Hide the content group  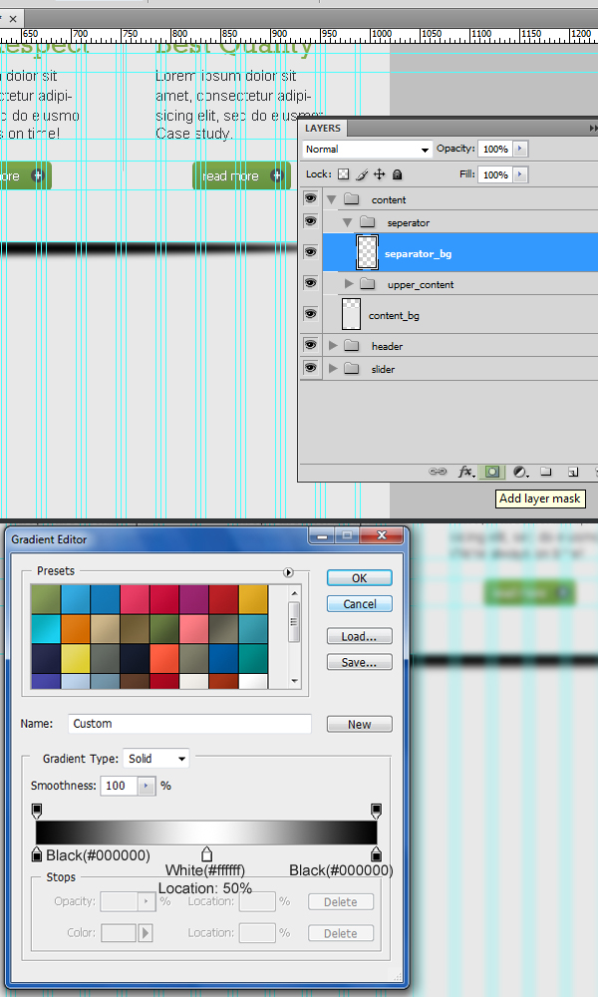click(x=310, y=199)
